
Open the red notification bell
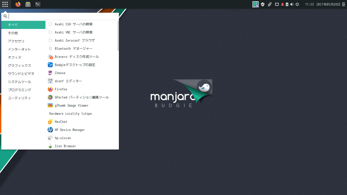tap(282, 4)
